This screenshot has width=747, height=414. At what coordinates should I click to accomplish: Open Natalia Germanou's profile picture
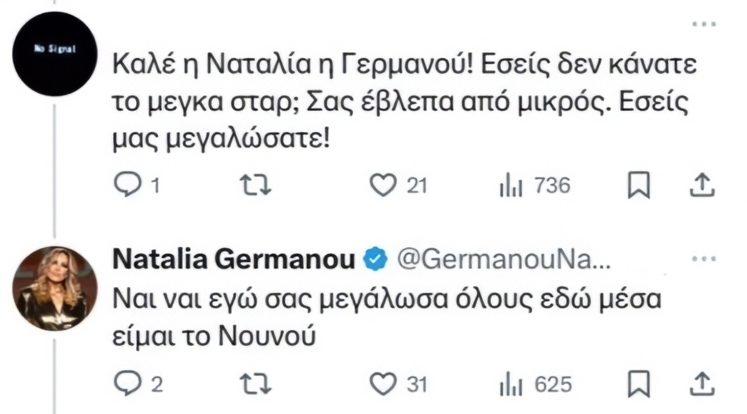tap(55, 288)
